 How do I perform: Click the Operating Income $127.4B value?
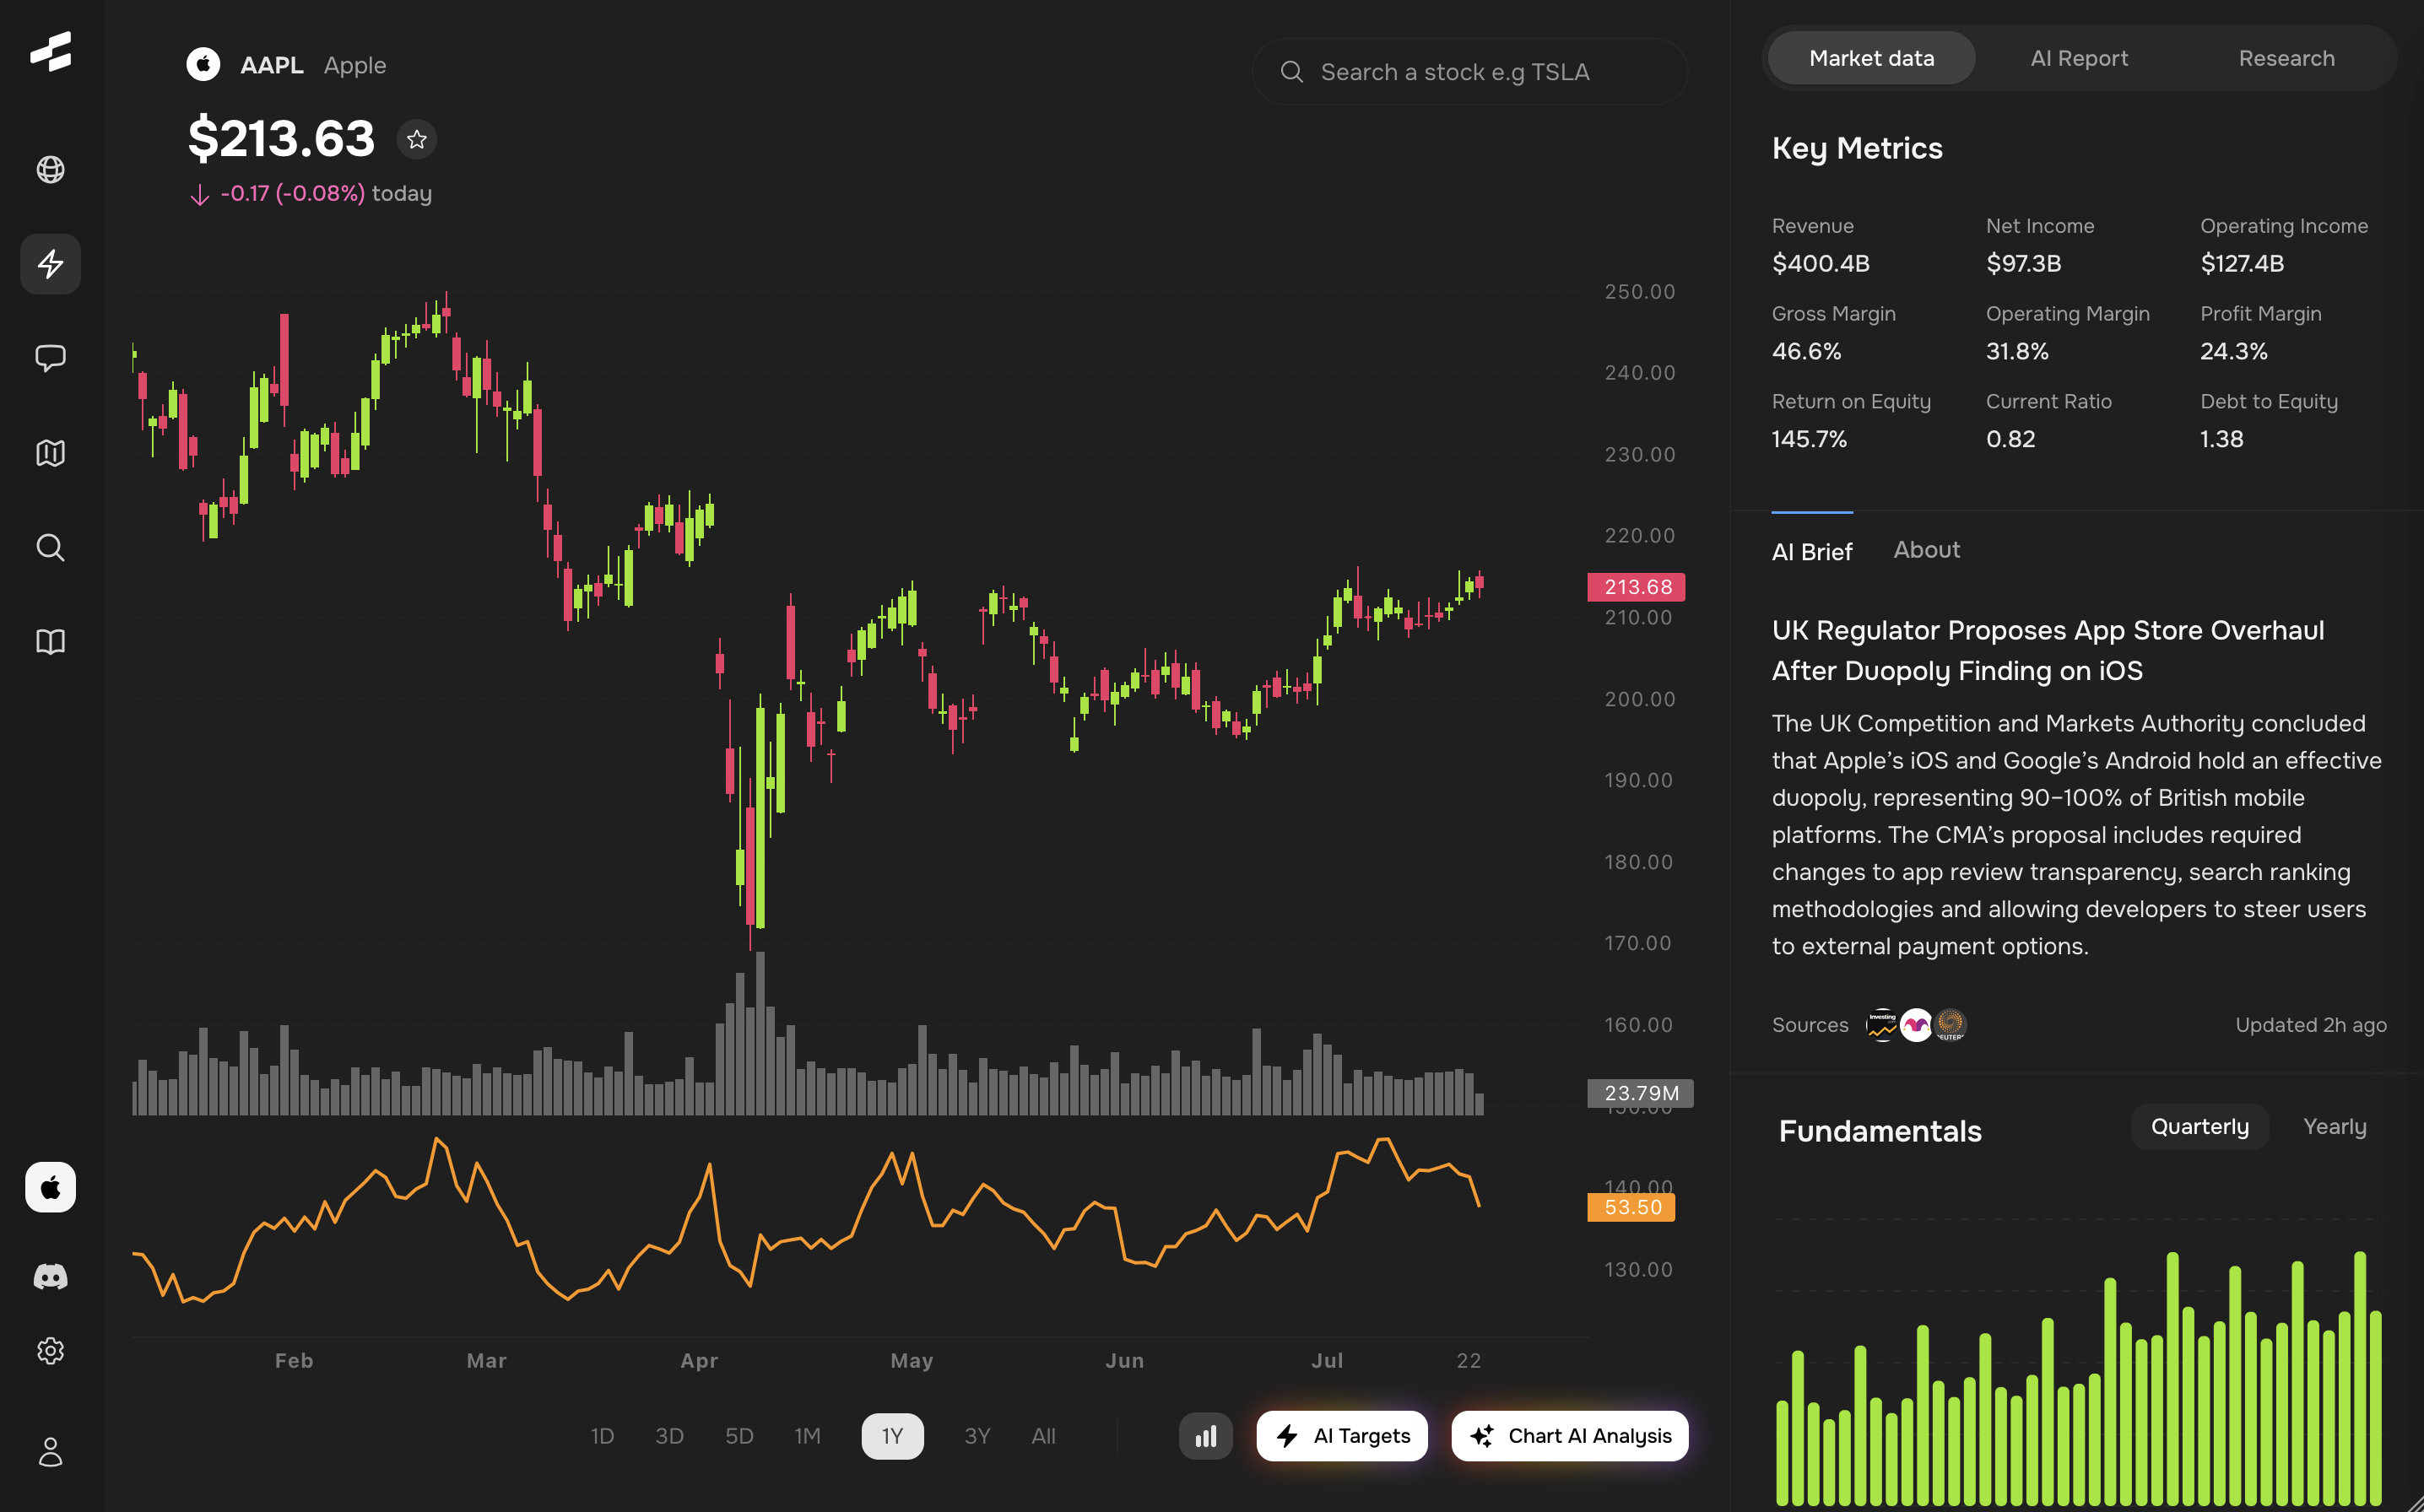(x=2242, y=264)
